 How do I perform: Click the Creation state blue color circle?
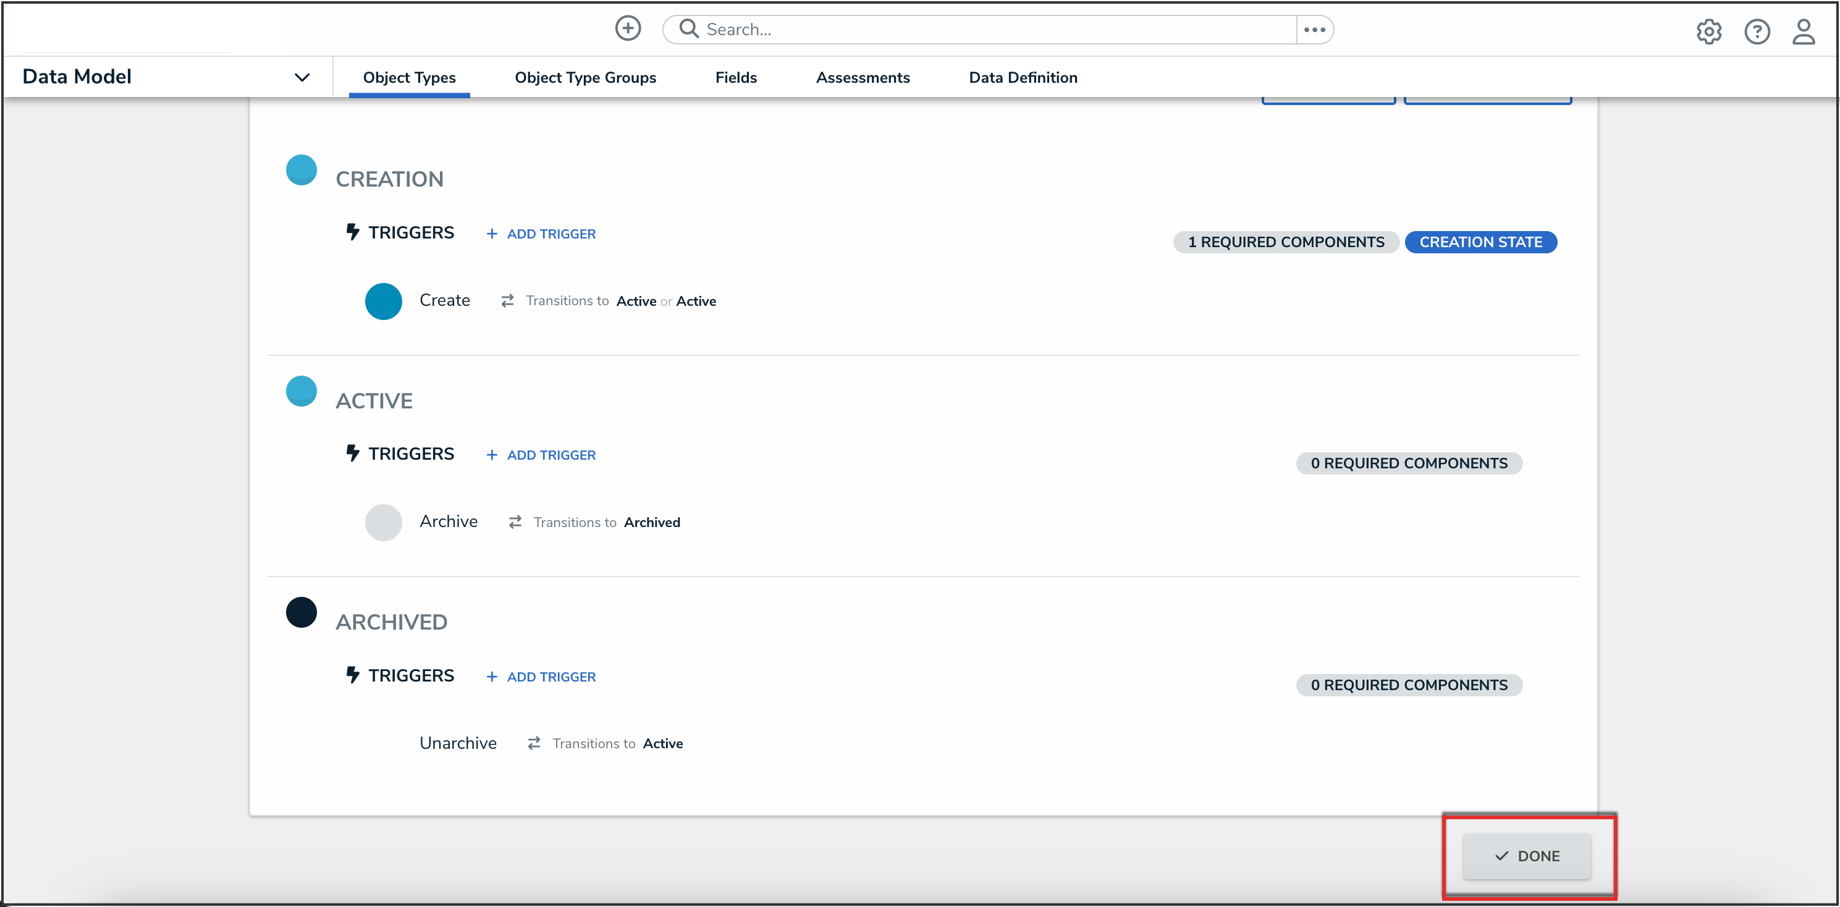click(x=302, y=170)
